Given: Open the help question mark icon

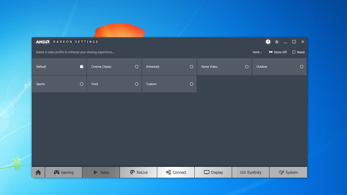Looking at the screenshot, I should tap(268, 42).
